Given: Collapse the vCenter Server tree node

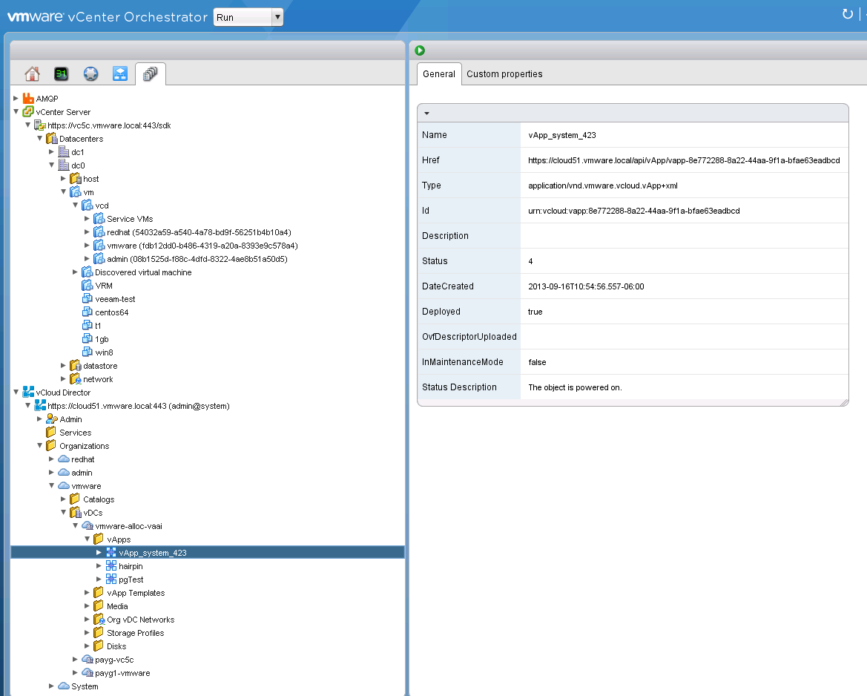Looking at the screenshot, I should coord(16,112).
